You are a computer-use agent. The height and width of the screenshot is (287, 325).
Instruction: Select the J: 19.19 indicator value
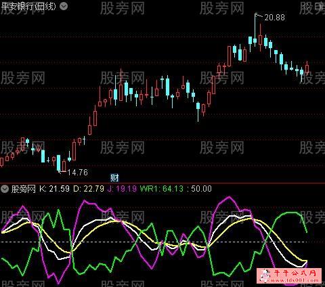click(122, 189)
